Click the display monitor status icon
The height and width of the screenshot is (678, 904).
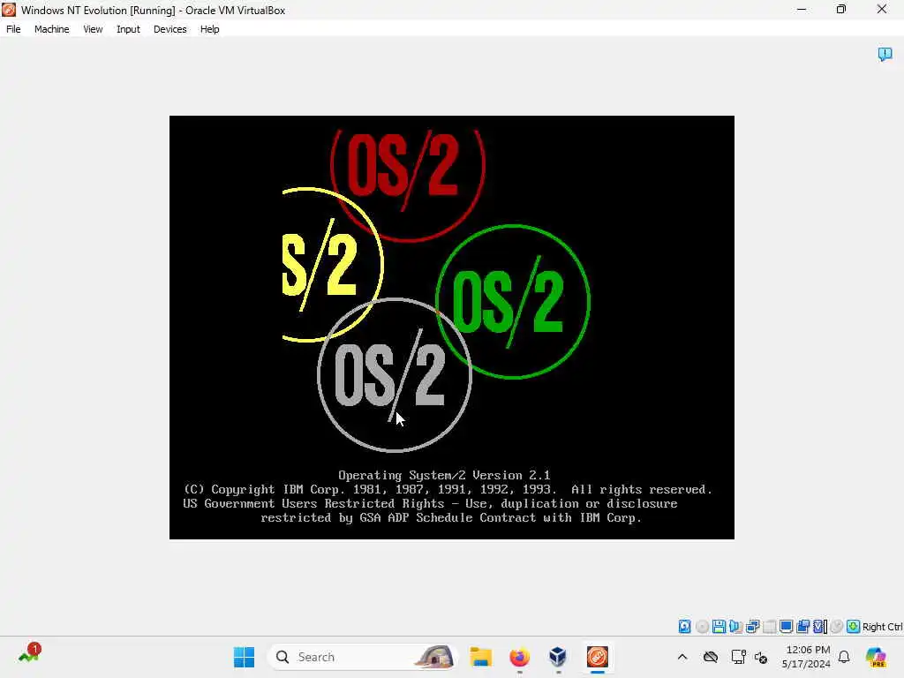786,626
